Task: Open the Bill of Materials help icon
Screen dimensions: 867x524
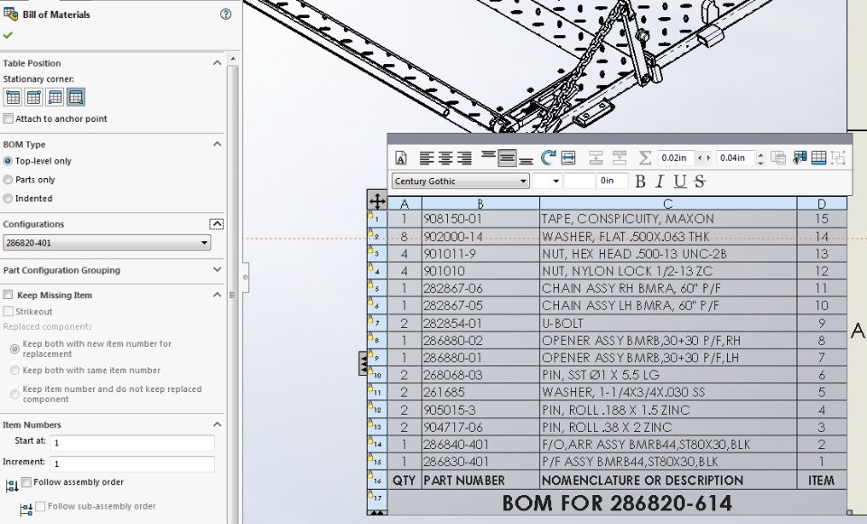Action: coord(226,14)
